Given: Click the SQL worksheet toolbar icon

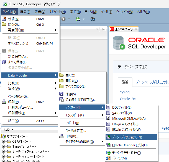Looking at the screenshot, I should coord(78,19).
